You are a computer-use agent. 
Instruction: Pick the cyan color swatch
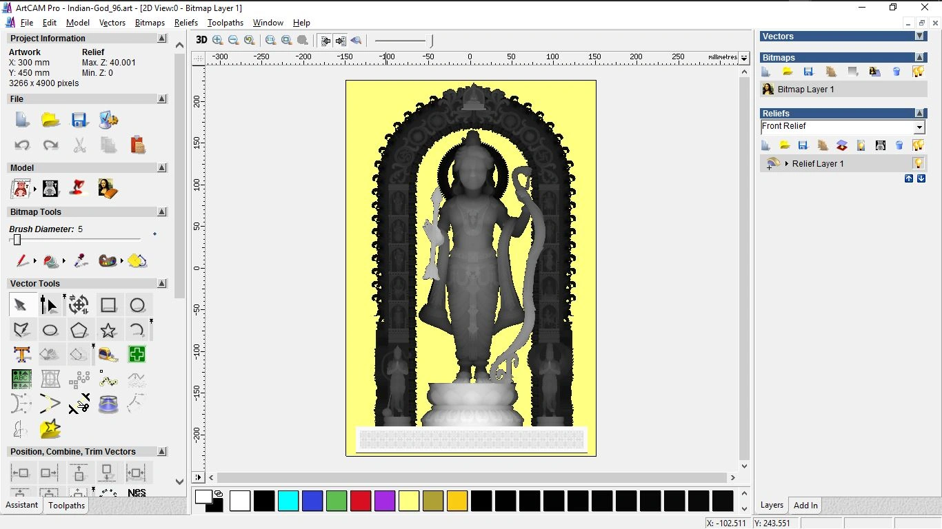(x=288, y=501)
